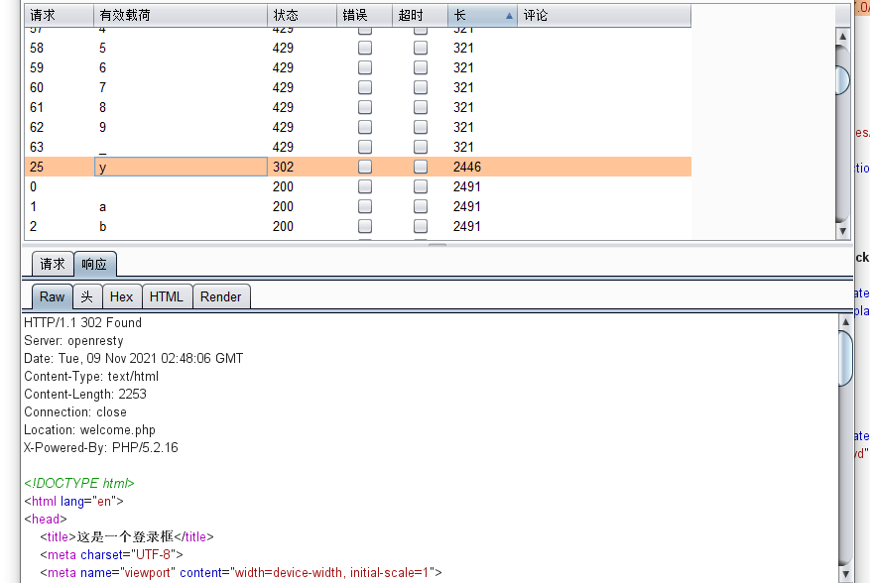Toggle 超时 checkbox in request 62 row
This screenshot has height=583, width=870.
point(421,127)
